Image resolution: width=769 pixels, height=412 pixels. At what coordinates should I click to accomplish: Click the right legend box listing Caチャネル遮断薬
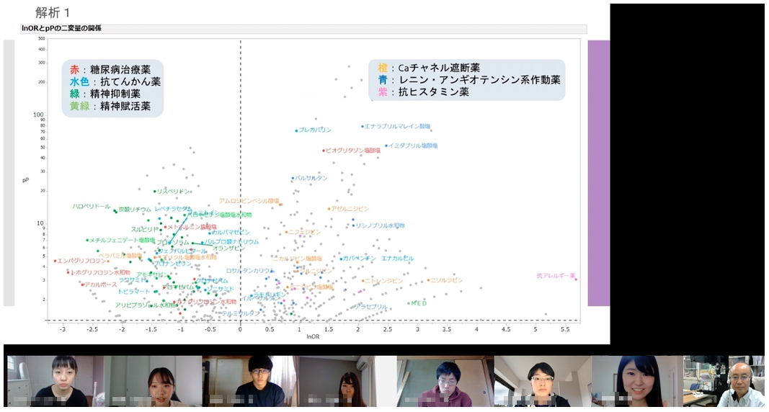[466, 80]
